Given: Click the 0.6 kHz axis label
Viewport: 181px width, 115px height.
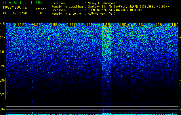Looking at the screenshot, I should click(2, 109).
